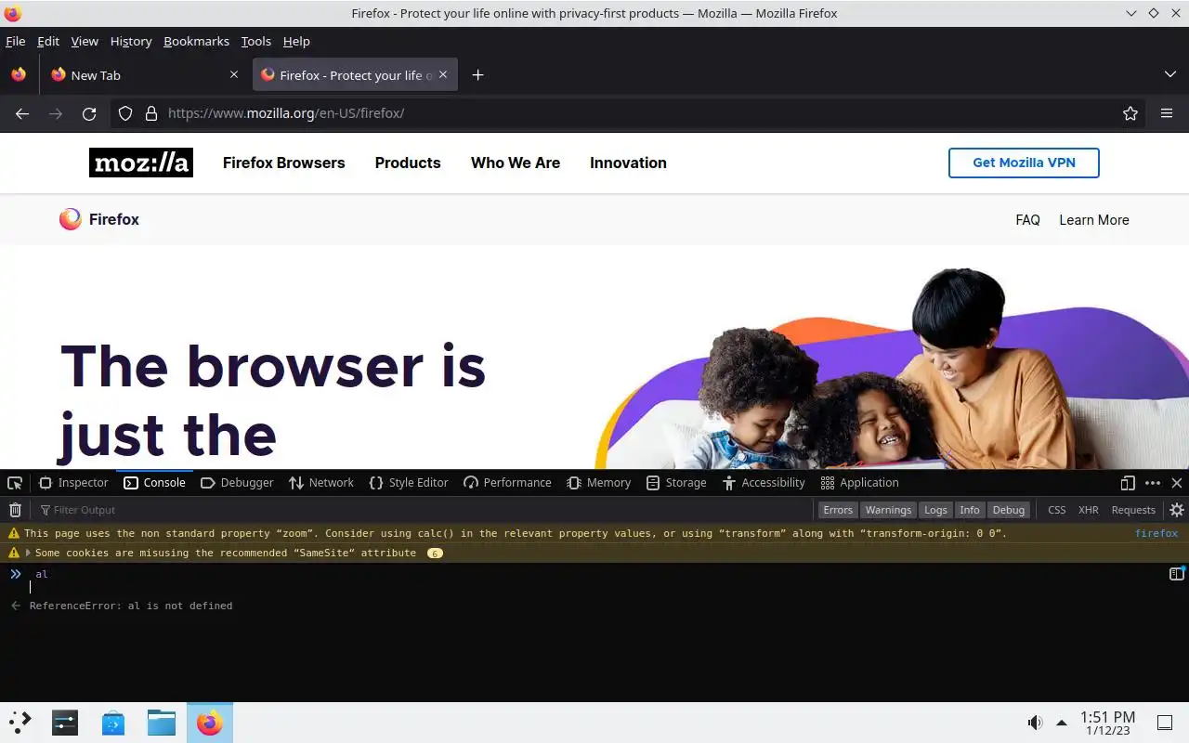The image size is (1189, 743).
Task: Click the FAQ link
Action: 1027,220
